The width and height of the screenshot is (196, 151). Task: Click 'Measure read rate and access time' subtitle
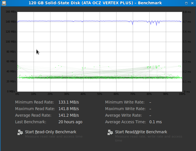point(54,136)
